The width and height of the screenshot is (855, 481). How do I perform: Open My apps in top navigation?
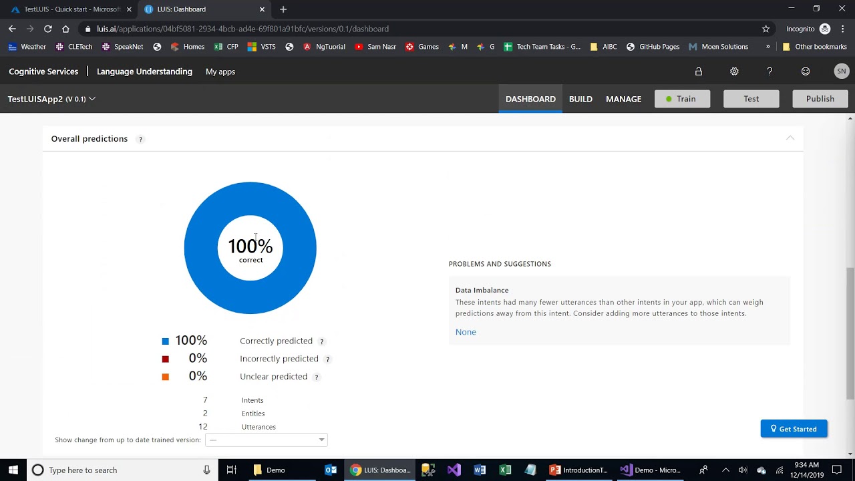click(x=220, y=71)
